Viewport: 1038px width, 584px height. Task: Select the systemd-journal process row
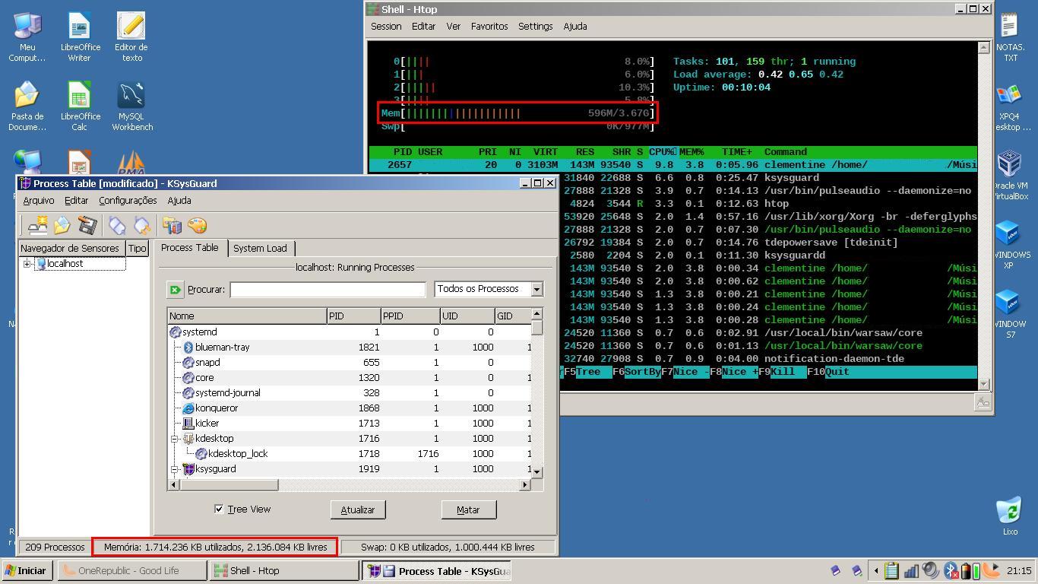tap(349, 393)
